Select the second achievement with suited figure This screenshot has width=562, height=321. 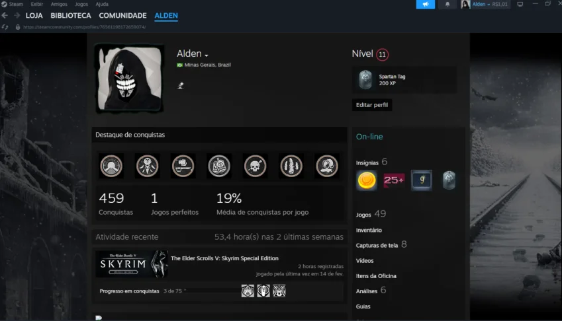point(147,166)
